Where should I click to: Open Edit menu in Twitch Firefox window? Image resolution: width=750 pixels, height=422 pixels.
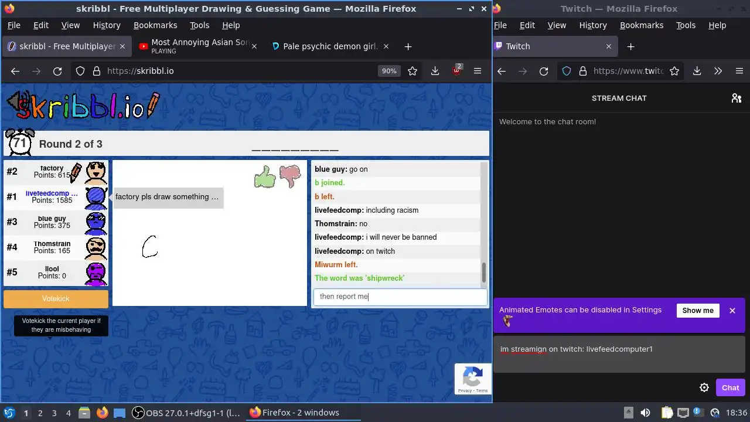tap(527, 25)
